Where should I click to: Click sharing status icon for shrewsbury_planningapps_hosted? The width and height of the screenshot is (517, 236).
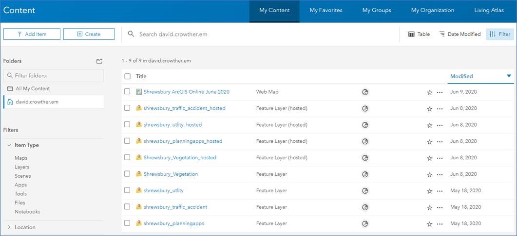click(365, 141)
